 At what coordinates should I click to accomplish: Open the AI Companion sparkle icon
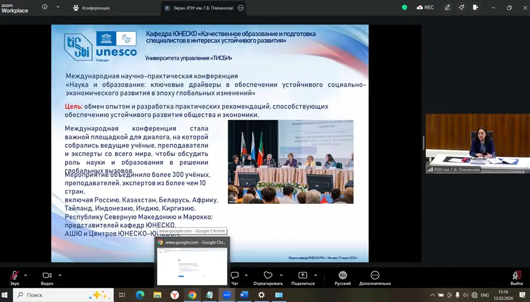pyautogui.click(x=462, y=8)
